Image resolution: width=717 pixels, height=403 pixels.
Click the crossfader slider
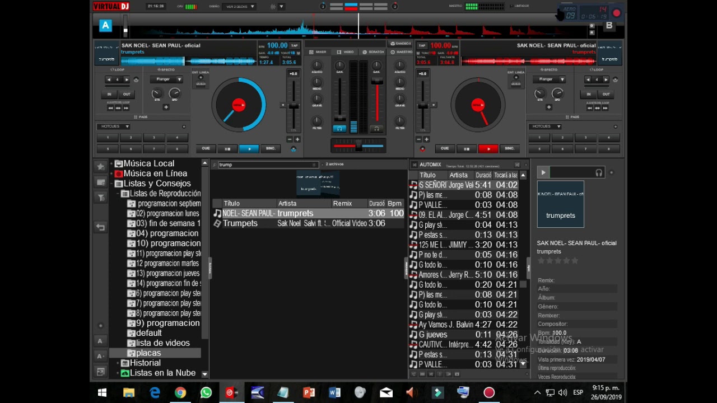pyautogui.click(x=358, y=146)
